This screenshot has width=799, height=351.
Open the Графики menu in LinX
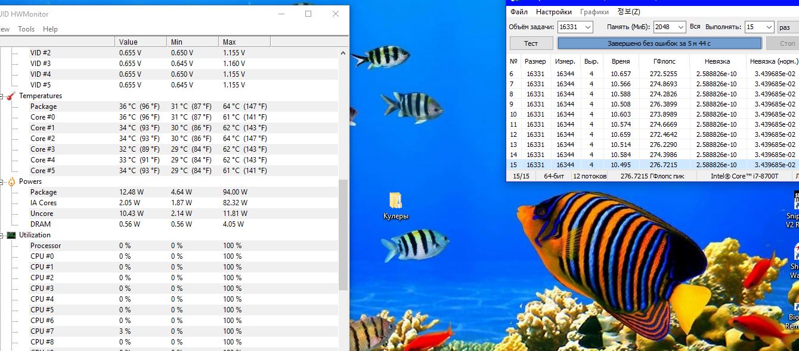coord(594,12)
